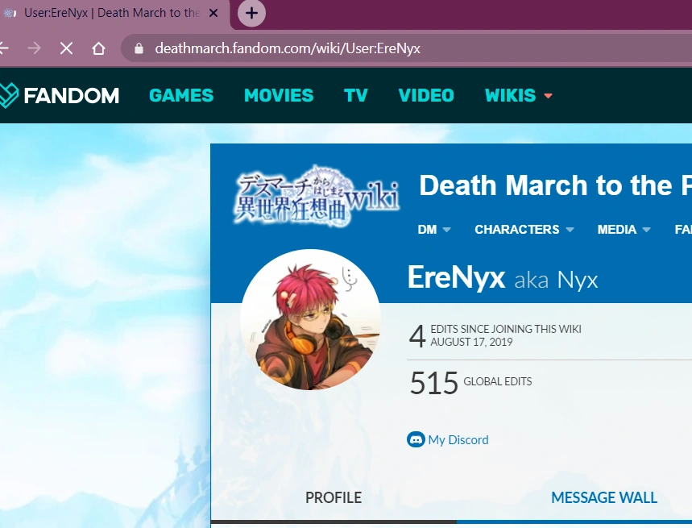Switch to the MESSAGE WALL tab
The image size is (692, 528).
[x=603, y=497]
